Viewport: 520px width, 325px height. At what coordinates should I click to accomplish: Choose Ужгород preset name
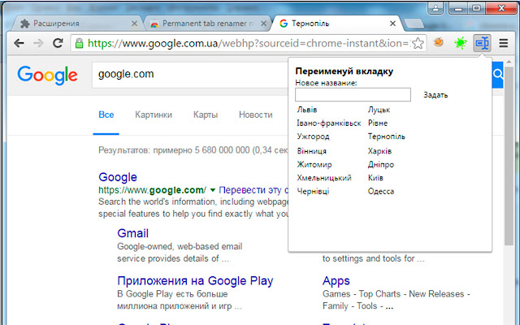click(x=313, y=136)
